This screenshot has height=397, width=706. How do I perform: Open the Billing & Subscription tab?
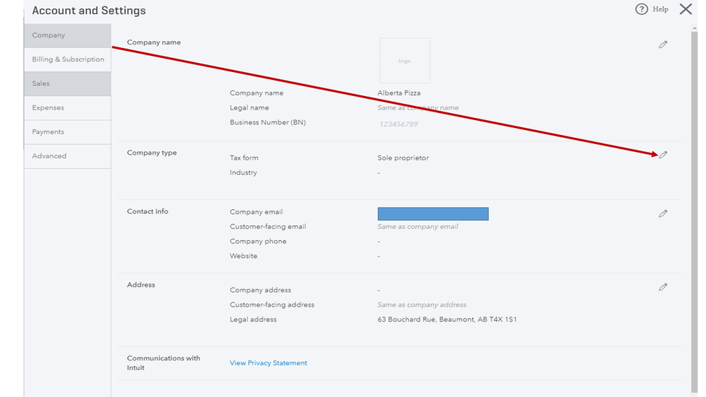(x=67, y=59)
